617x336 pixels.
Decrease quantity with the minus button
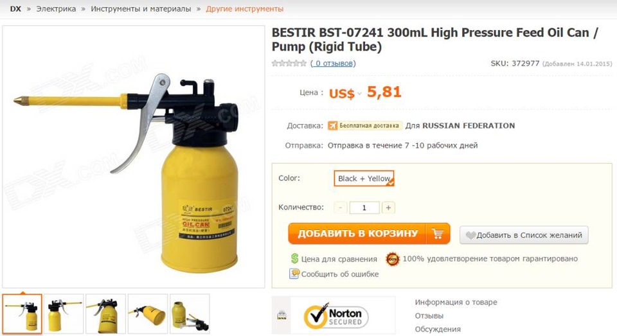(x=341, y=208)
